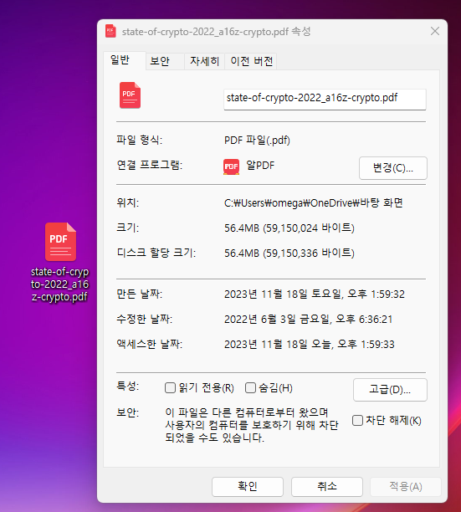Click the large PDF icon beside filename field
This screenshot has height=512, width=461.
(x=130, y=95)
